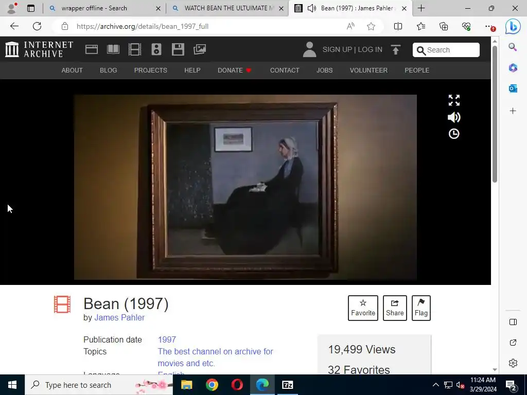Open the Windows Start menu
Viewport: 527px width, 395px height.
[x=12, y=385]
